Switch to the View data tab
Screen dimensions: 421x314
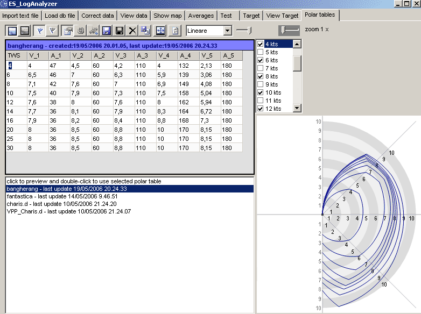(134, 16)
